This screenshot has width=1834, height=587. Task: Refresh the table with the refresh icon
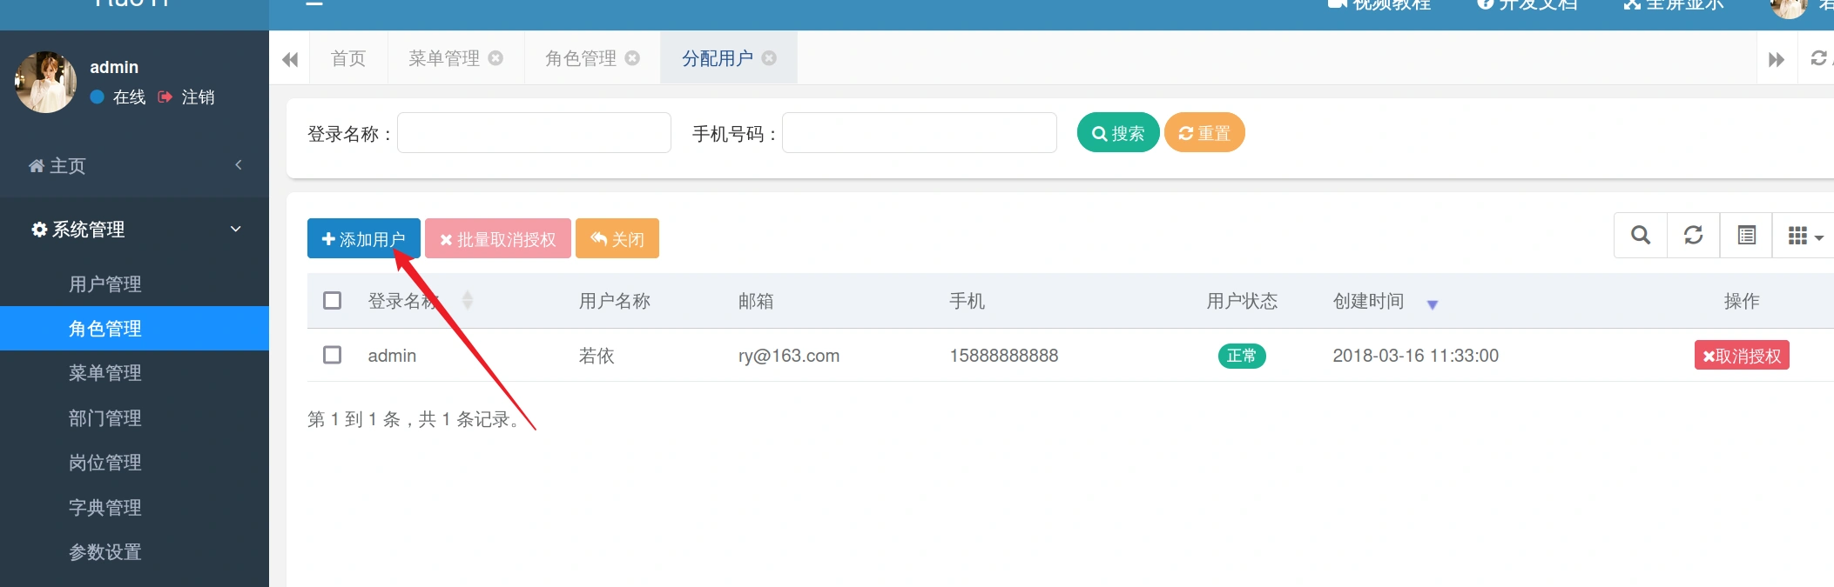click(1693, 236)
